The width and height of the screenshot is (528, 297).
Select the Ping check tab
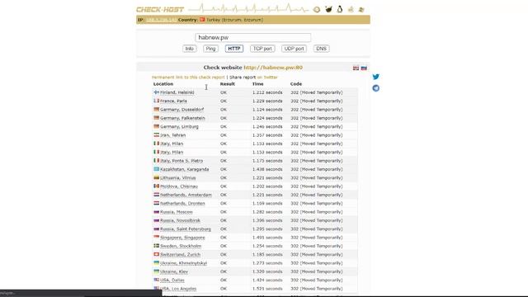tap(210, 49)
